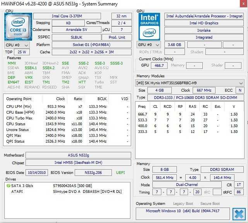Image resolution: width=248 pixels, height=223 pixels.
Task: Select the Uncore Status row
Action: (67, 130)
